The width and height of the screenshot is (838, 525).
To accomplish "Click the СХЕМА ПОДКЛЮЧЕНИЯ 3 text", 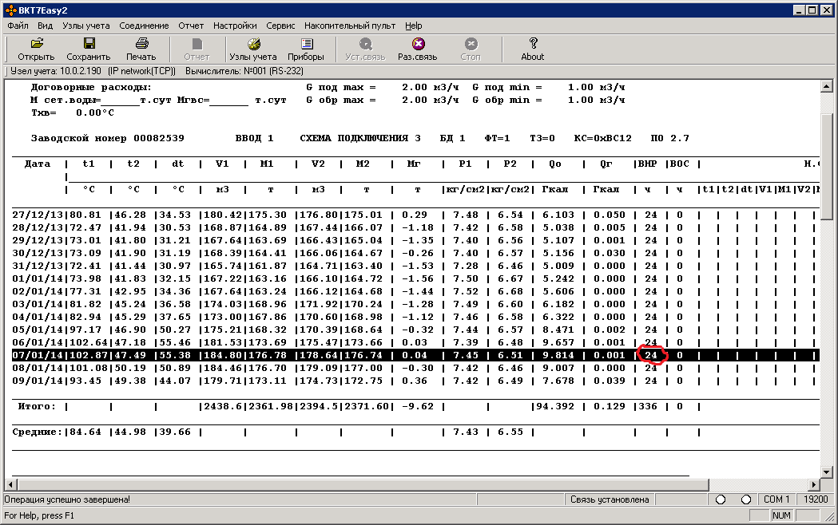I will pyautogui.click(x=360, y=138).
